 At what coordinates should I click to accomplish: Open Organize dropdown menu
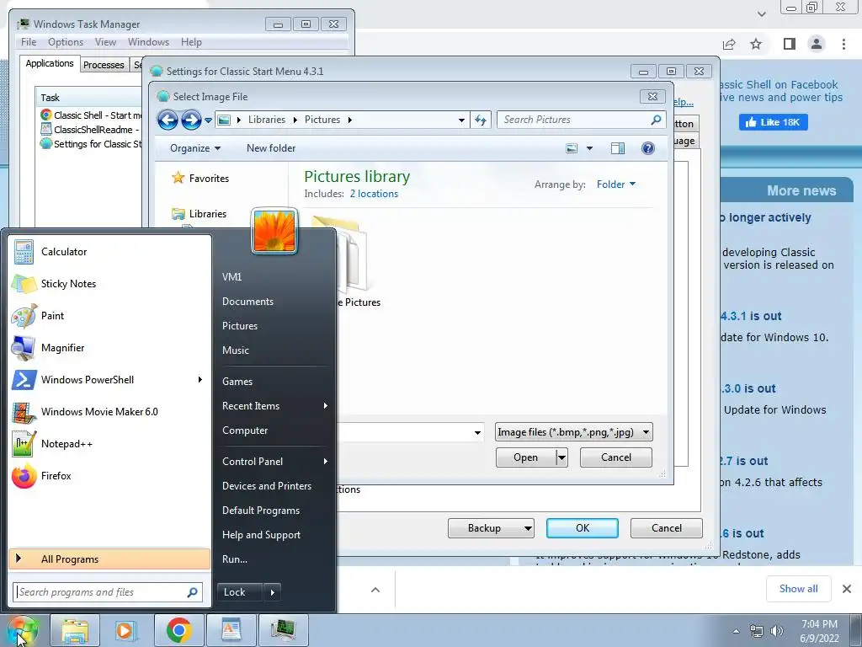(x=195, y=148)
